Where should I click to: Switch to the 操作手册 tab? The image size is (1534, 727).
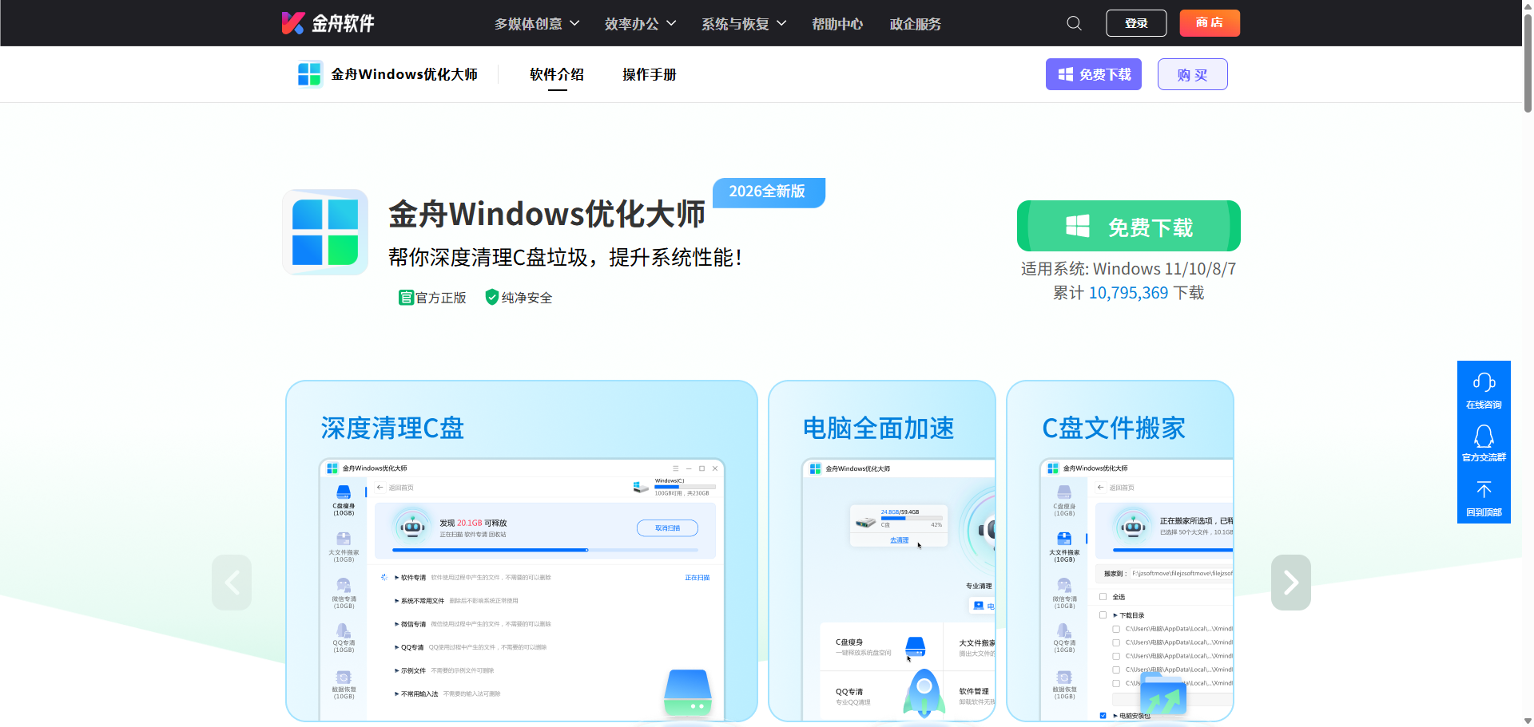pos(649,74)
